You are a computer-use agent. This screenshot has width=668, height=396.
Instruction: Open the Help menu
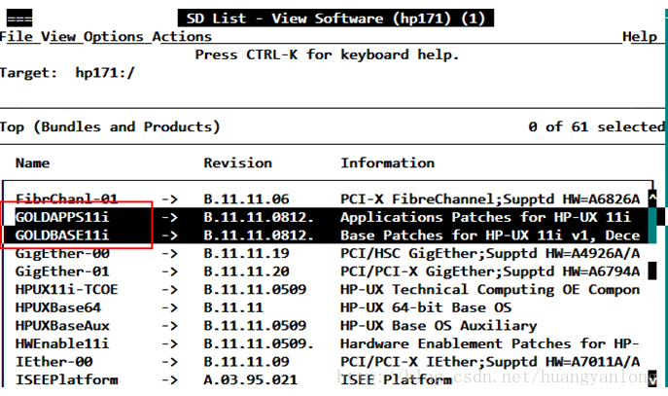(640, 37)
